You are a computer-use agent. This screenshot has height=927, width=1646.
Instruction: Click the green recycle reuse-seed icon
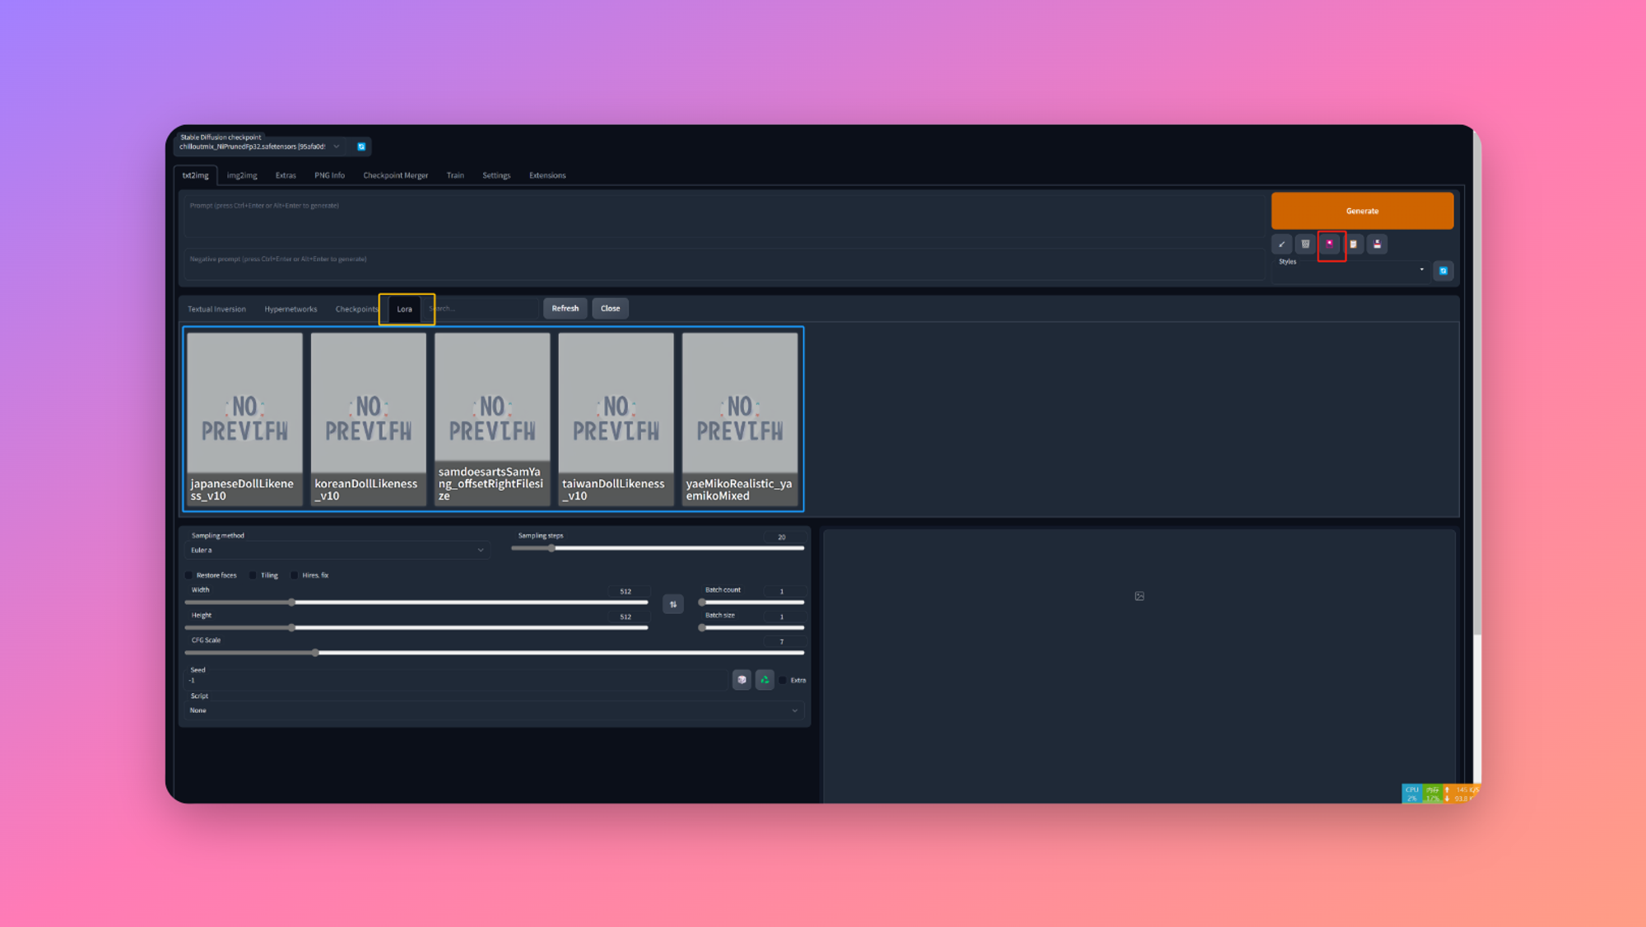[765, 680]
